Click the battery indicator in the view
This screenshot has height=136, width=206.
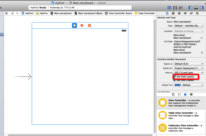coord(124,31)
